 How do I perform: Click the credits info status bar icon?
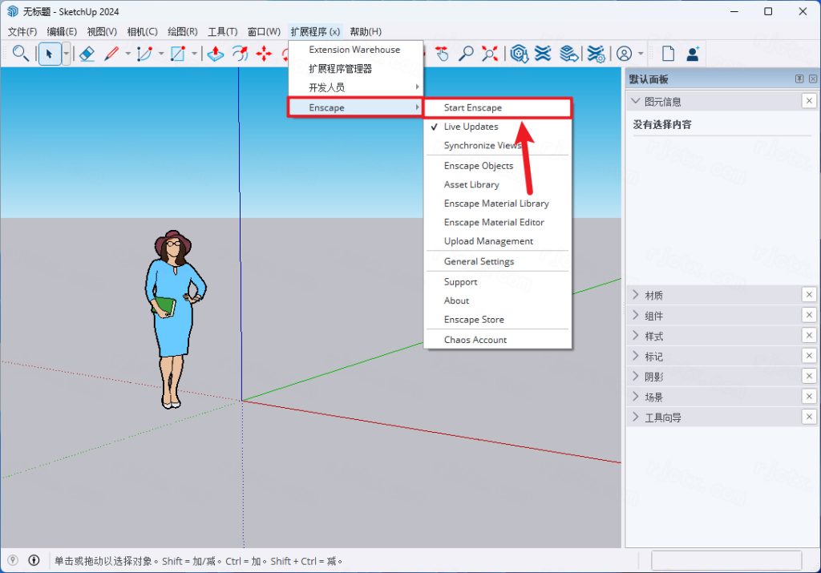click(x=34, y=560)
